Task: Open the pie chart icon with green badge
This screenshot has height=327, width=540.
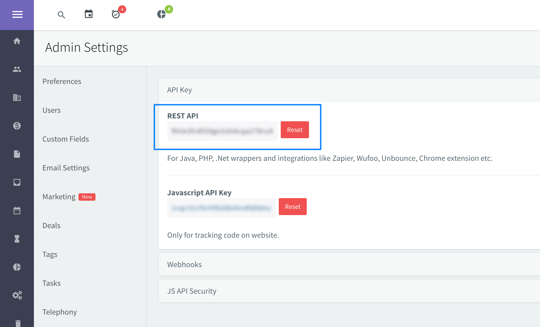Action: pyautogui.click(x=162, y=14)
